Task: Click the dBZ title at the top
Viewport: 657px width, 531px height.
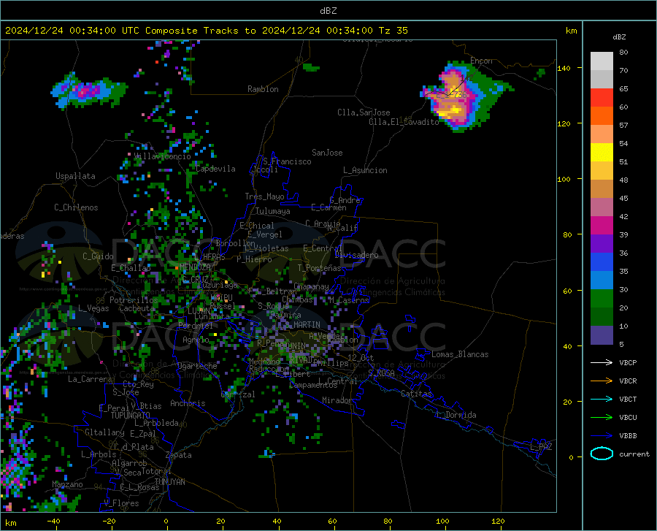Action: point(328,11)
